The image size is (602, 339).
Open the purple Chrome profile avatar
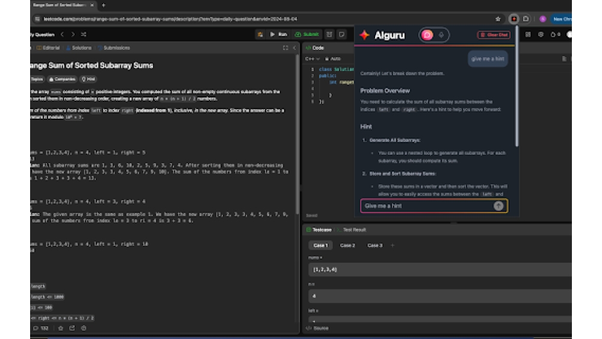point(543,19)
